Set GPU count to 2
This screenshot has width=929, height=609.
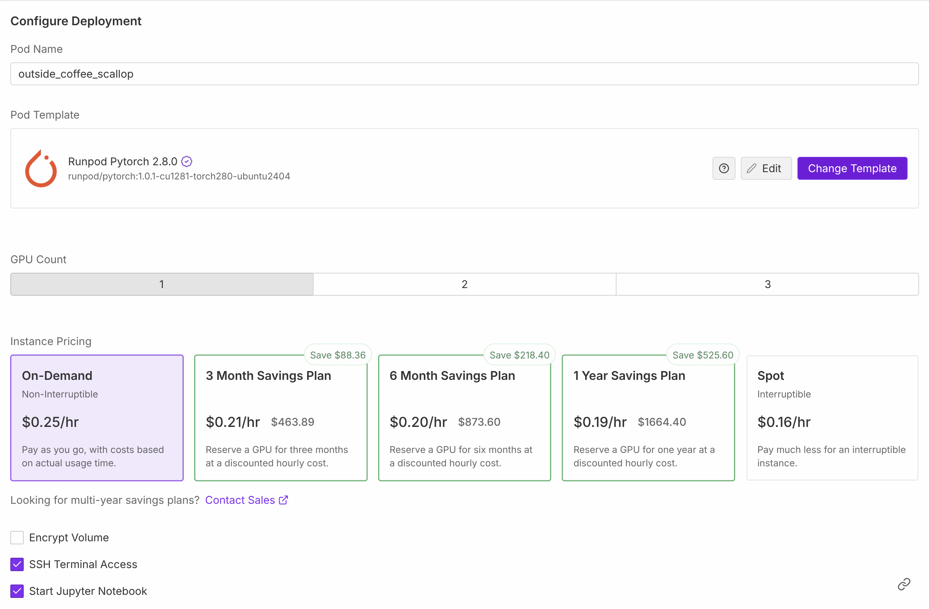click(x=464, y=284)
